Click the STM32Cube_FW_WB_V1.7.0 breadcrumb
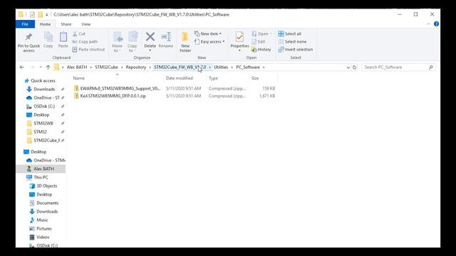Screen dimensions: 456x256 click(180, 68)
